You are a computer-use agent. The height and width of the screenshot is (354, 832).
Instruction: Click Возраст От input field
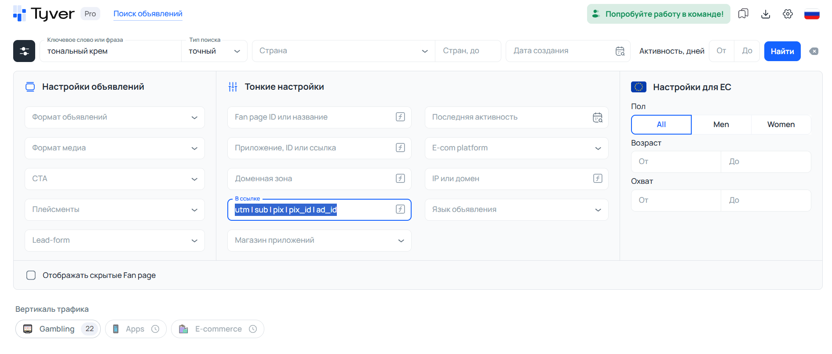click(676, 162)
